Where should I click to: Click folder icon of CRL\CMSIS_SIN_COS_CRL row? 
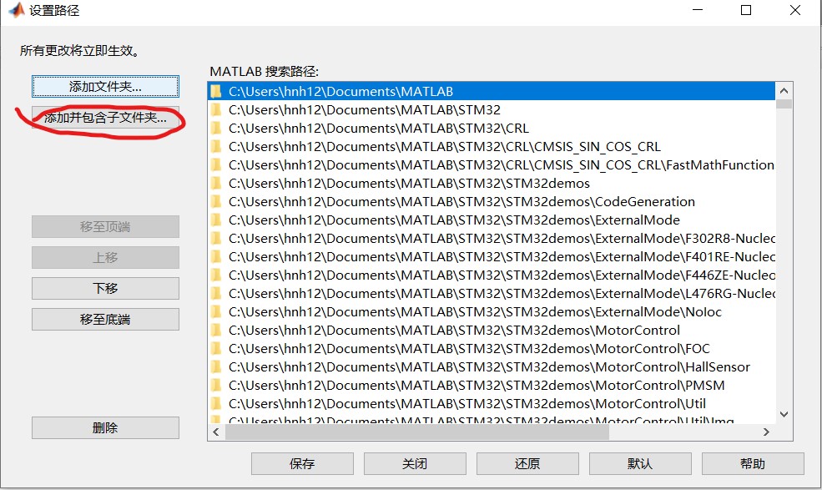pos(216,146)
